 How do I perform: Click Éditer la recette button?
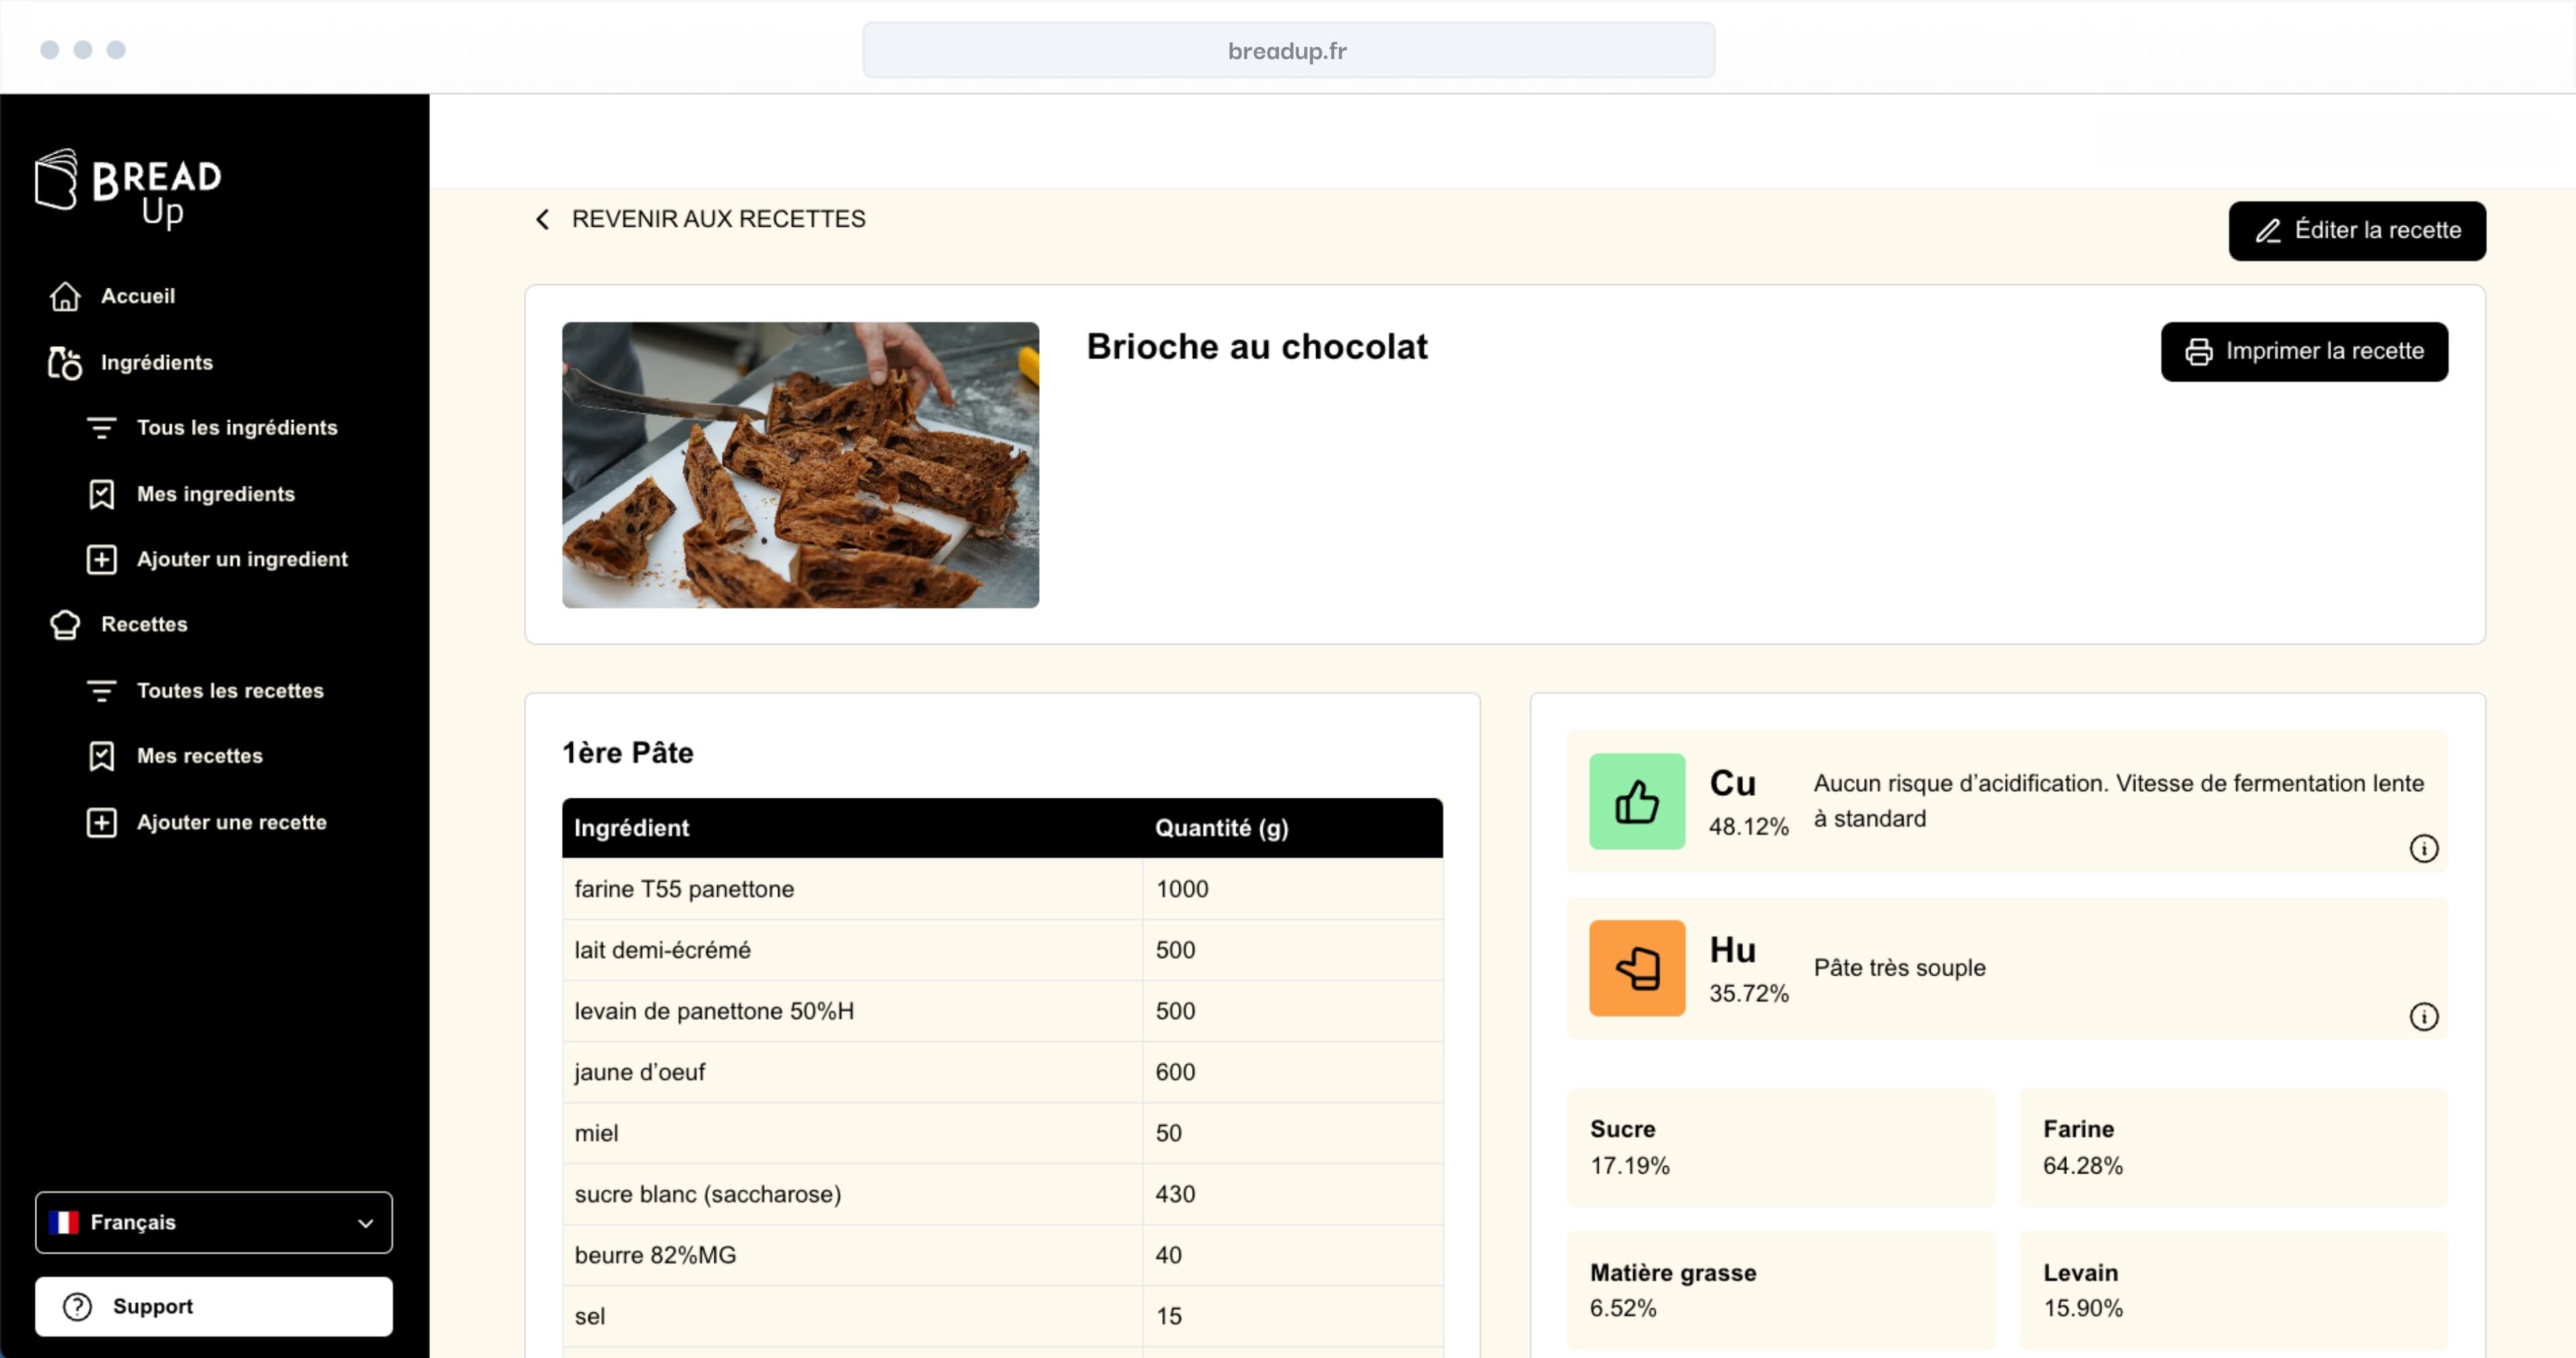click(2357, 231)
